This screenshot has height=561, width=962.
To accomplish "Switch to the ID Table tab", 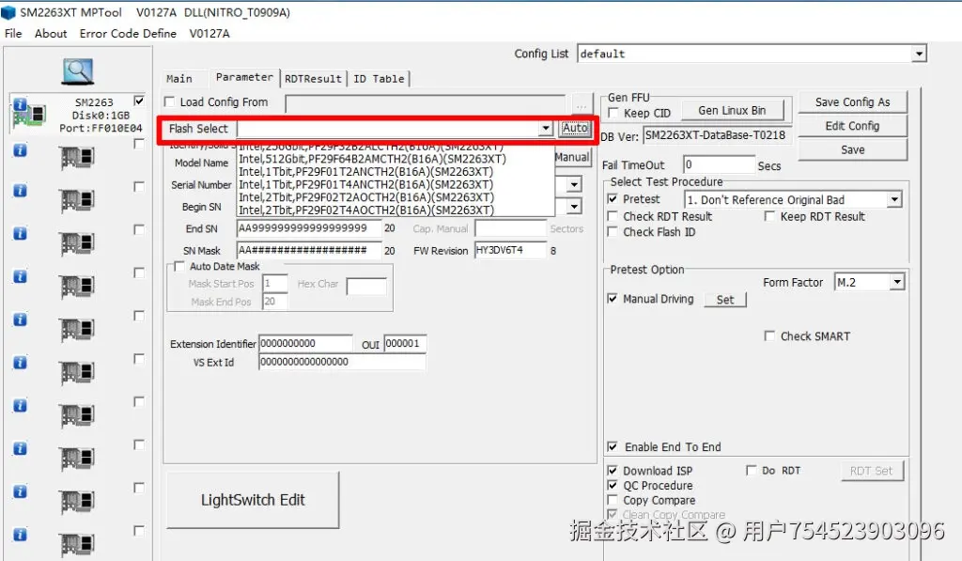I will [x=379, y=79].
